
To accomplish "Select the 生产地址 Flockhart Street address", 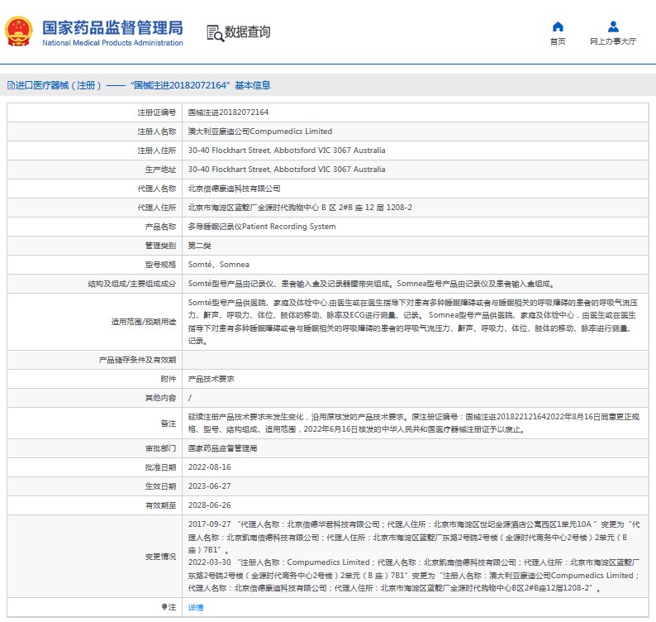I will click(x=287, y=170).
